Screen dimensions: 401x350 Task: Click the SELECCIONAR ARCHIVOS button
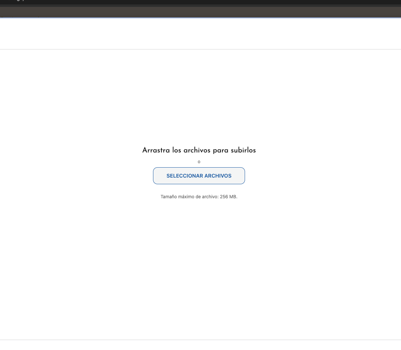pos(199,176)
